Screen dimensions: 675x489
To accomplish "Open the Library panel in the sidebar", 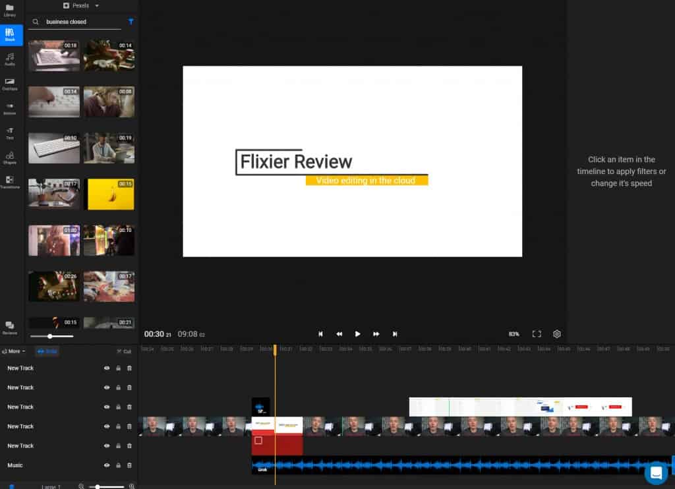I will click(x=9, y=11).
